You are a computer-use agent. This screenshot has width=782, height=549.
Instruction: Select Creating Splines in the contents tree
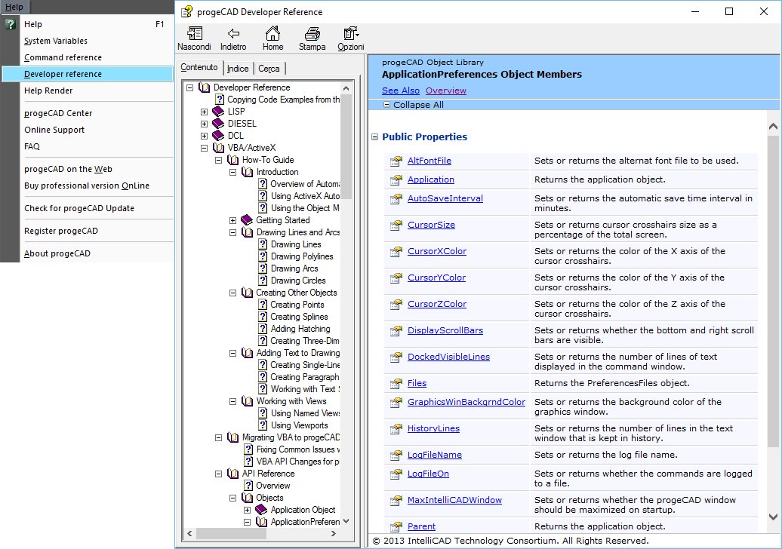[297, 317]
